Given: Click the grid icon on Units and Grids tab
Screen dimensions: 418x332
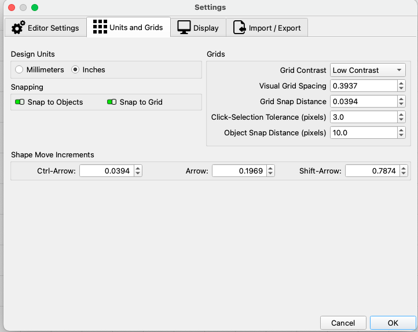Looking at the screenshot, I should 100,27.
